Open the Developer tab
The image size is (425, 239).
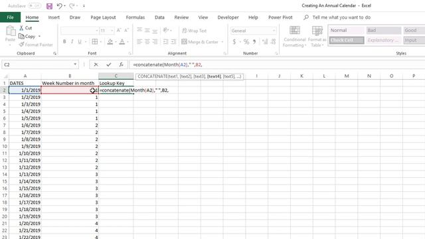(228, 17)
